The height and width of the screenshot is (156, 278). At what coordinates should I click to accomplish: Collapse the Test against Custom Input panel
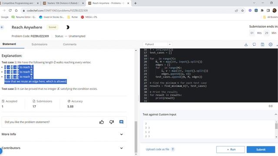click(x=276, y=114)
